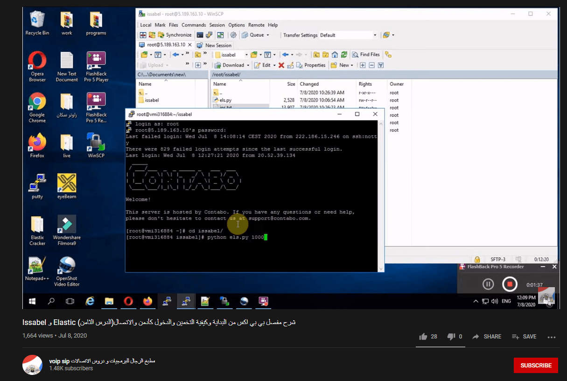Select eyeBeam desktop icon
The width and height of the screenshot is (567, 381).
coord(67,186)
